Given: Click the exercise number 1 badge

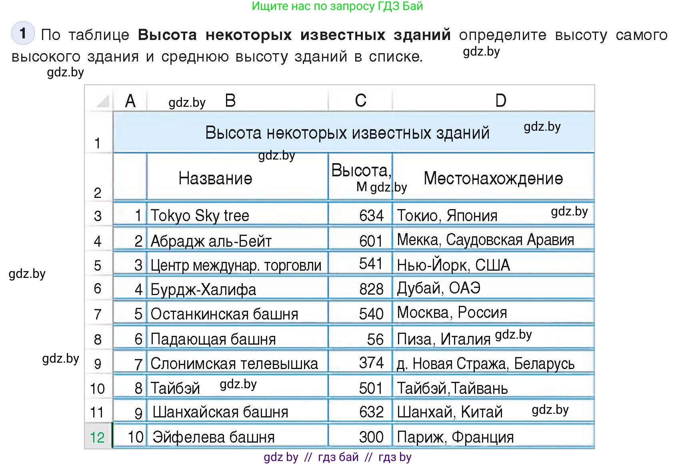Looking at the screenshot, I should 23,33.
